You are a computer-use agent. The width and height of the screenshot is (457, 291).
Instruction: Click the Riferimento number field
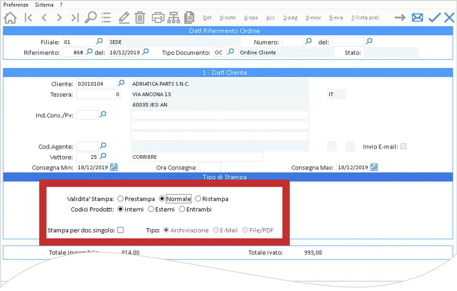pos(74,52)
